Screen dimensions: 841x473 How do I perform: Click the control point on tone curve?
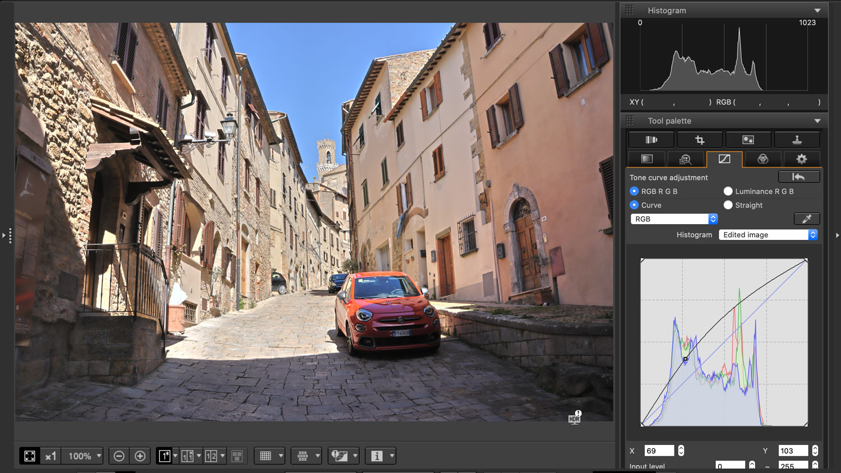click(x=685, y=359)
